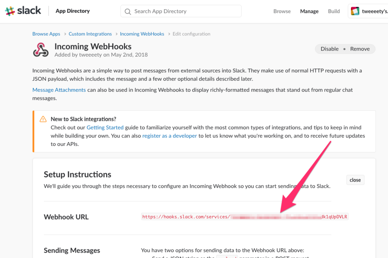Open Custom Integrations breadcrumb link
Viewport: 388px width, 258px height.
pyautogui.click(x=90, y=34)
